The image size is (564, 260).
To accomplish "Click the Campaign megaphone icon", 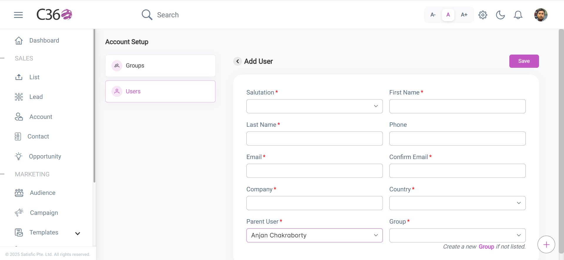I will click(19, 212).
